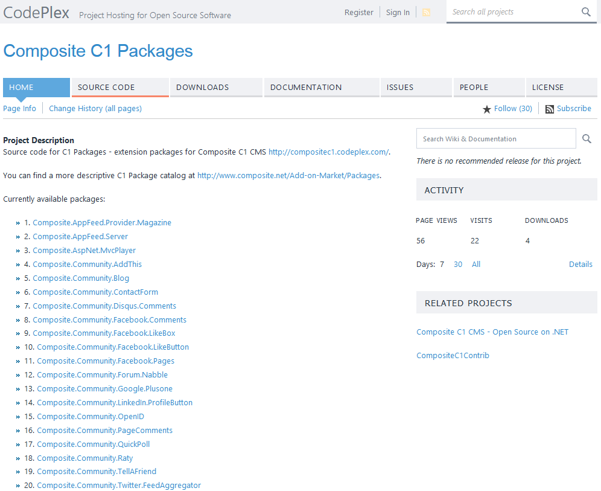Screen dimensions: 601x491
Task: Click the Follow star icon
Action: point(487,109)
